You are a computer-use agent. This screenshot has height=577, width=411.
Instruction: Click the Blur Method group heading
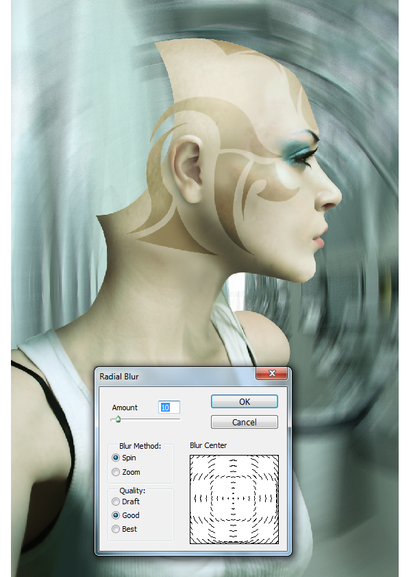[x=140, y=446]
